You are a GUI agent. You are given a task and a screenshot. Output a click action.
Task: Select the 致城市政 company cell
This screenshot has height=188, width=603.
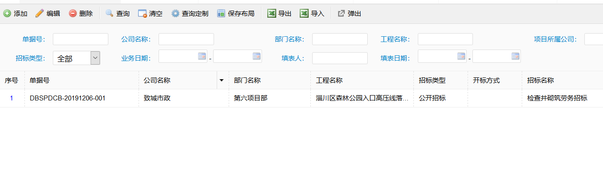click(x=184, y=98)
